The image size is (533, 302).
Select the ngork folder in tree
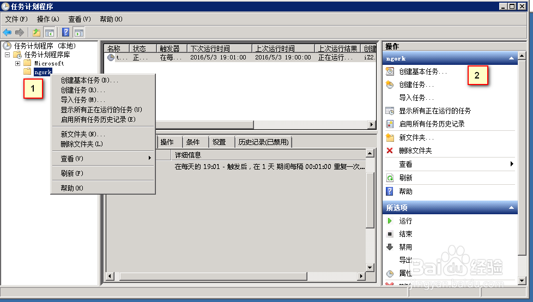[43, 72]
